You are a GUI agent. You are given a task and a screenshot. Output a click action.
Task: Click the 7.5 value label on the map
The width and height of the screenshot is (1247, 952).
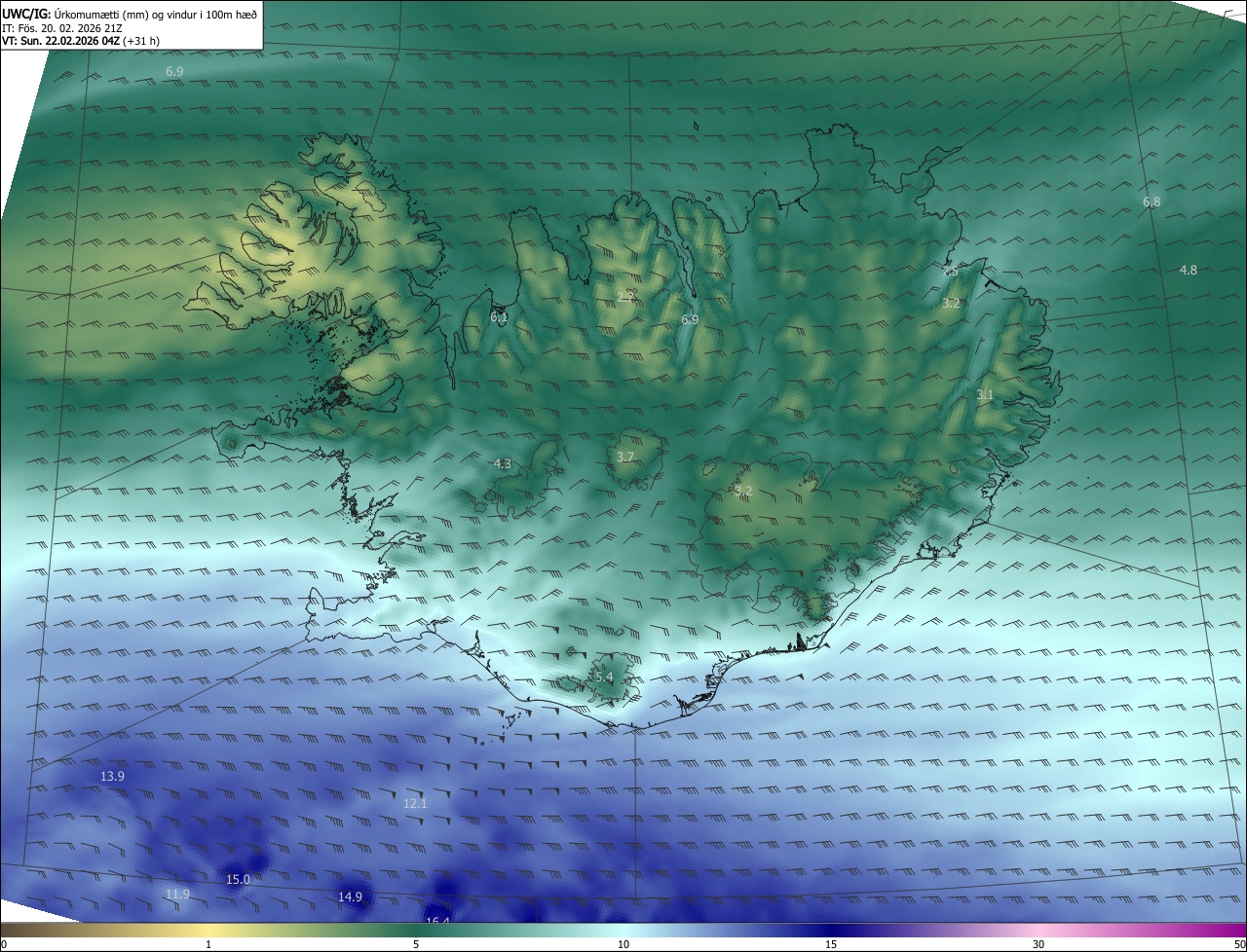[950, 272]
